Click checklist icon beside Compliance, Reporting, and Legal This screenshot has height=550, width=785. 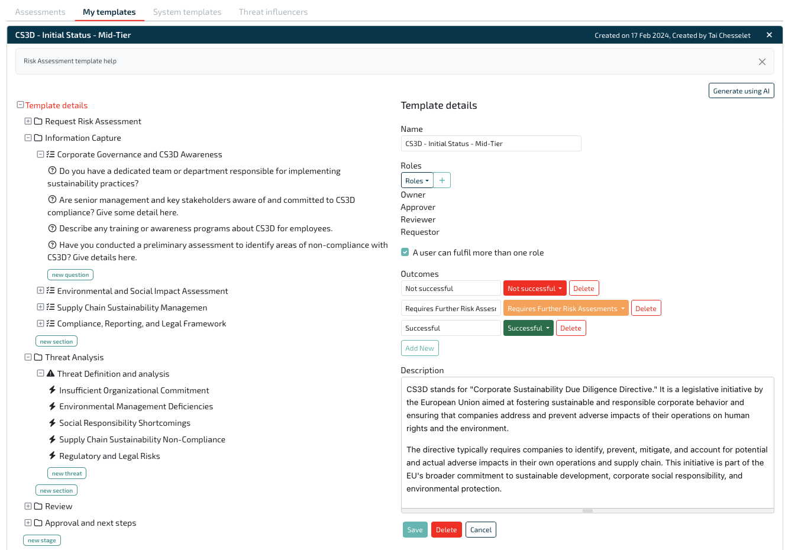click(x=50, y=323)
